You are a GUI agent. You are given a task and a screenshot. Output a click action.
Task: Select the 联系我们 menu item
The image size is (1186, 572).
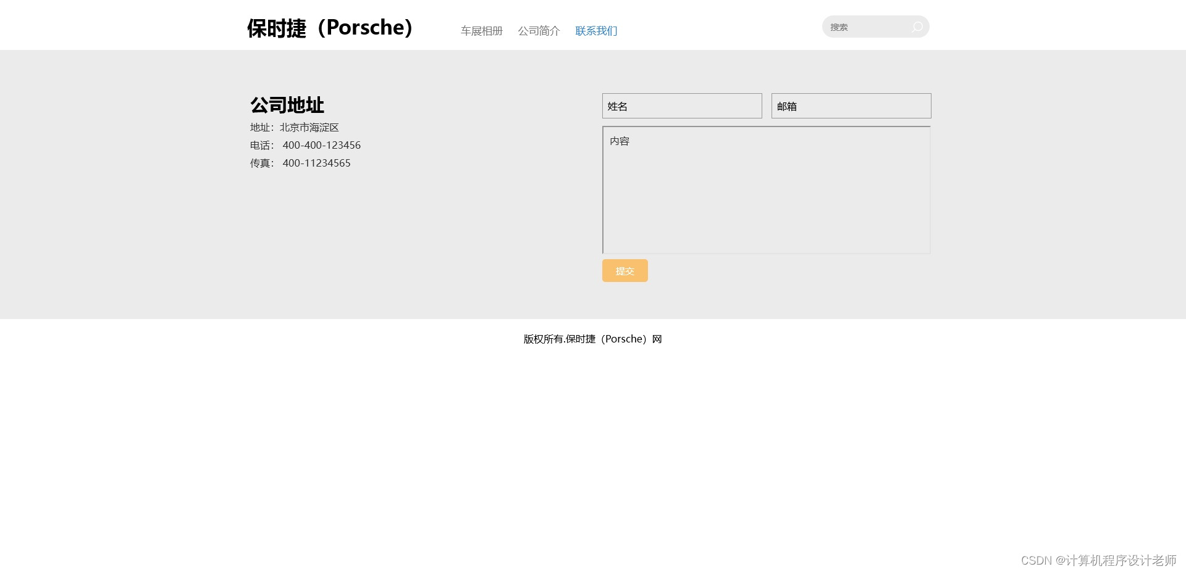coord(596,31)
